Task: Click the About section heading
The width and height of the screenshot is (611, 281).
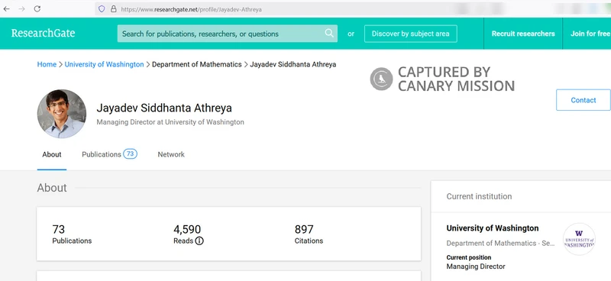Action: tap(52, 188)
